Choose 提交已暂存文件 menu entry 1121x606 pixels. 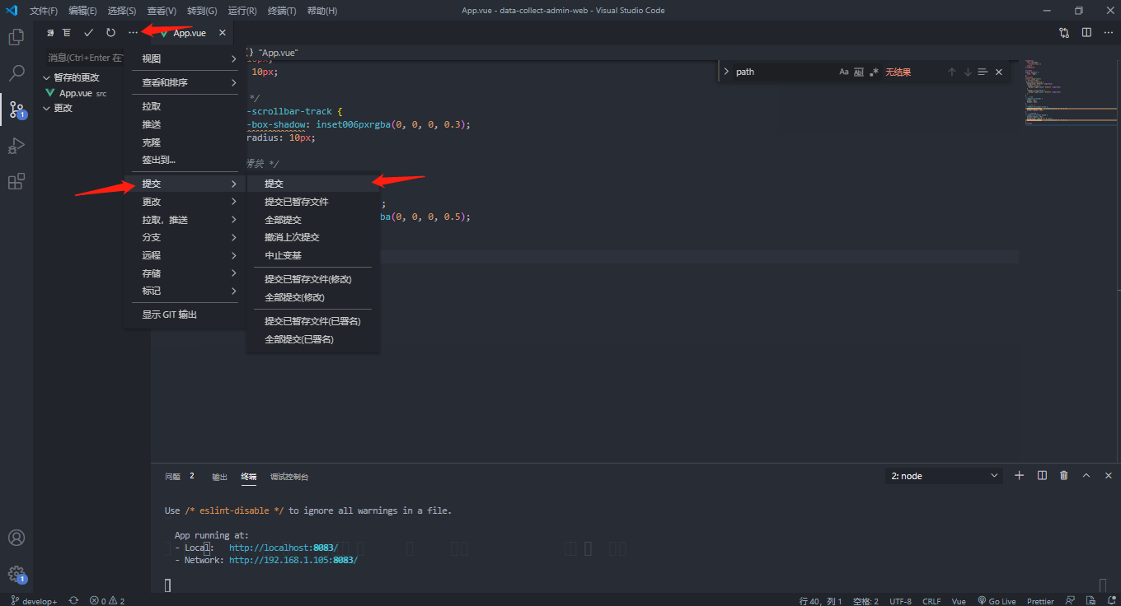point(313,202)
